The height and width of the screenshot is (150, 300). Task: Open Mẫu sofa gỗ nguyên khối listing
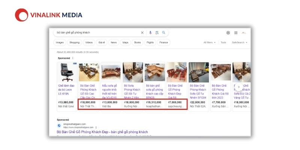click(109, 91)
